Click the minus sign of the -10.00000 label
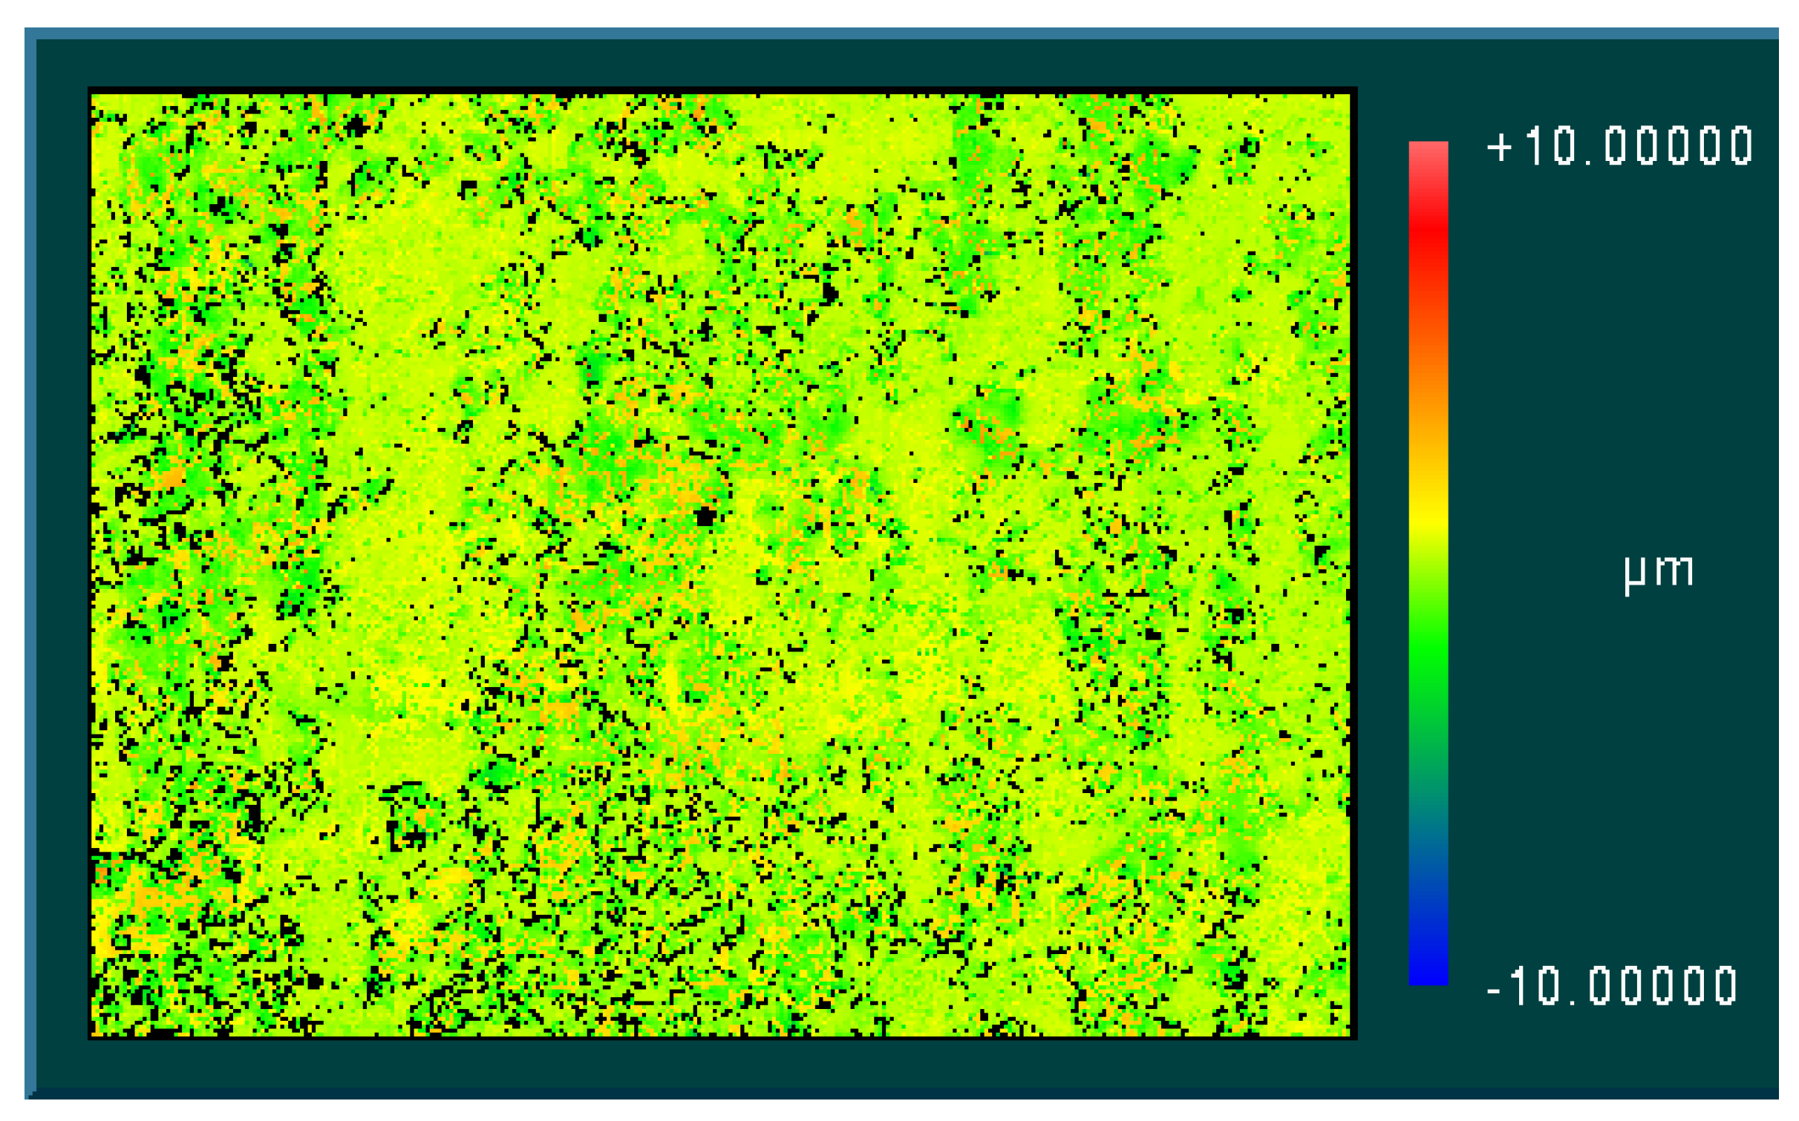This screenshot has width=1799, height=1121. click(x=1494, y=990)
